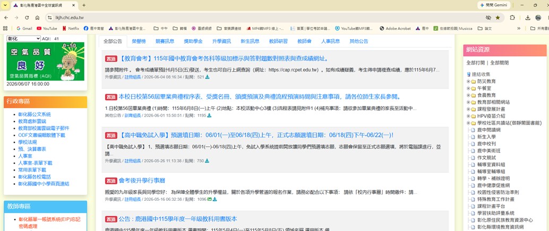The width and height of the screenshot is (549, 231).
Task: Open the browser extensions puzzle icon
Action: tap(512, 17)
